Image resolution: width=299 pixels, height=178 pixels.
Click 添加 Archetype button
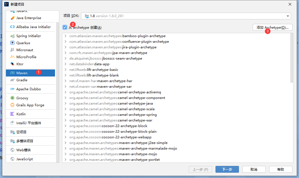pyautogui.click(x=272, y=27)
